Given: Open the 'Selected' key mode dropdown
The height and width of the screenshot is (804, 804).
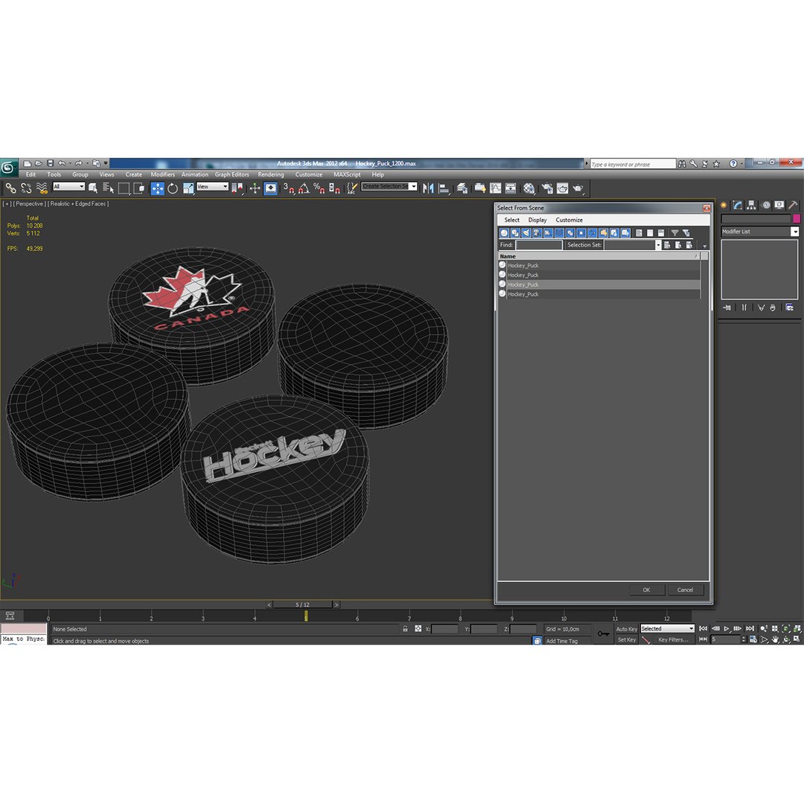Looking at the screenshot, I should [x=667, y=628].
